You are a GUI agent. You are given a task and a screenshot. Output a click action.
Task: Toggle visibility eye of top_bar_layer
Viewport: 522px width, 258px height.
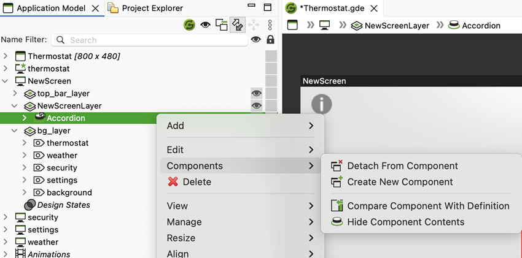pos(256,94)
